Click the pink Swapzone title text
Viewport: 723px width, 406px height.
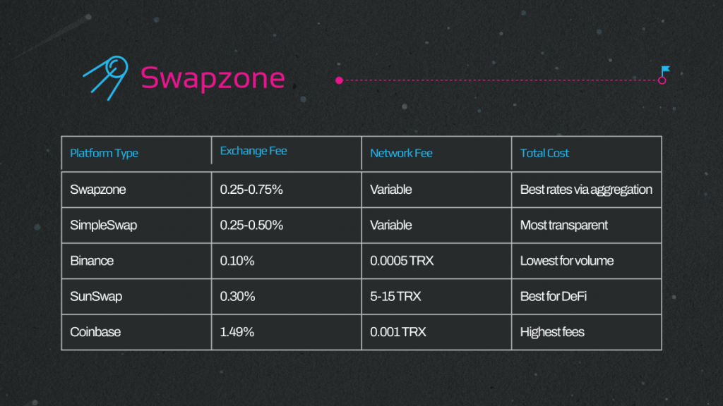(x=213, y=78)
